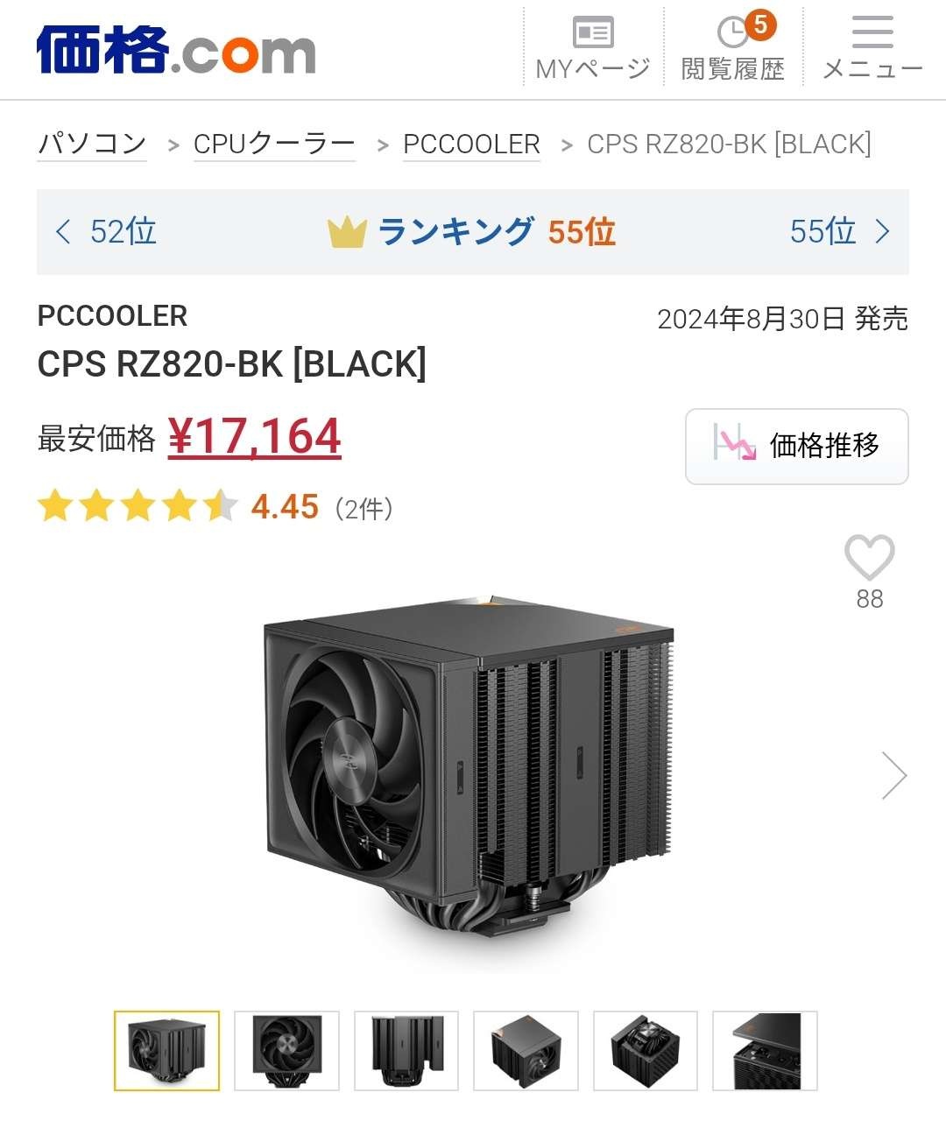Go to next ranking 55位 arrow
The height and width of the screenshot is (1135, 946).
tap(839, 232)
